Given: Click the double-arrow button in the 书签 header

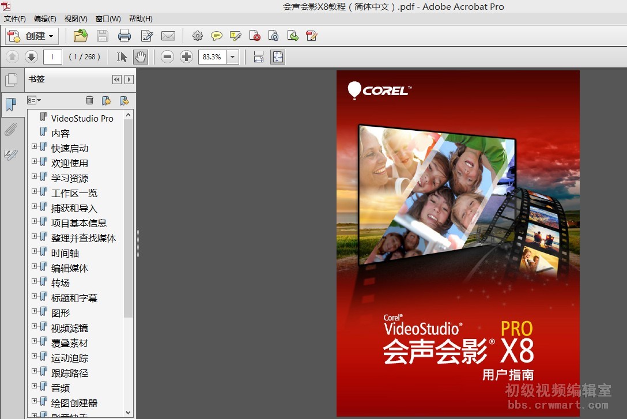Looking at the screenshot, I should pyautogui.click(x=117, y=80).
